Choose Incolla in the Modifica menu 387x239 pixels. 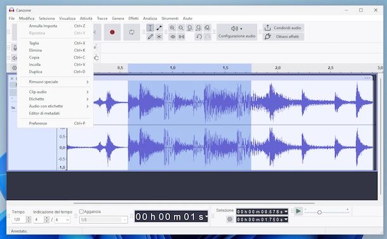coord(55,64)
